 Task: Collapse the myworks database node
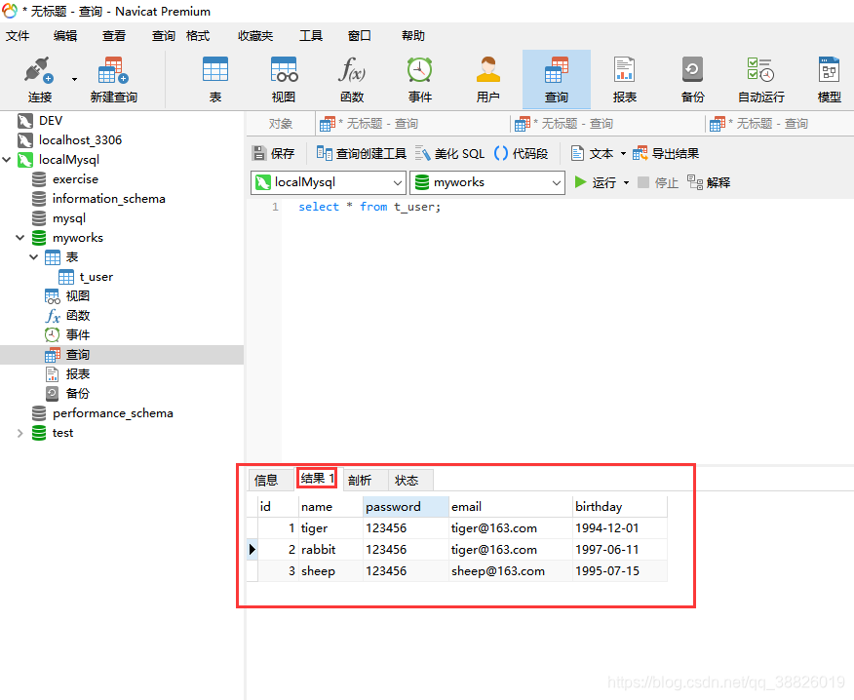pos(20,238)
